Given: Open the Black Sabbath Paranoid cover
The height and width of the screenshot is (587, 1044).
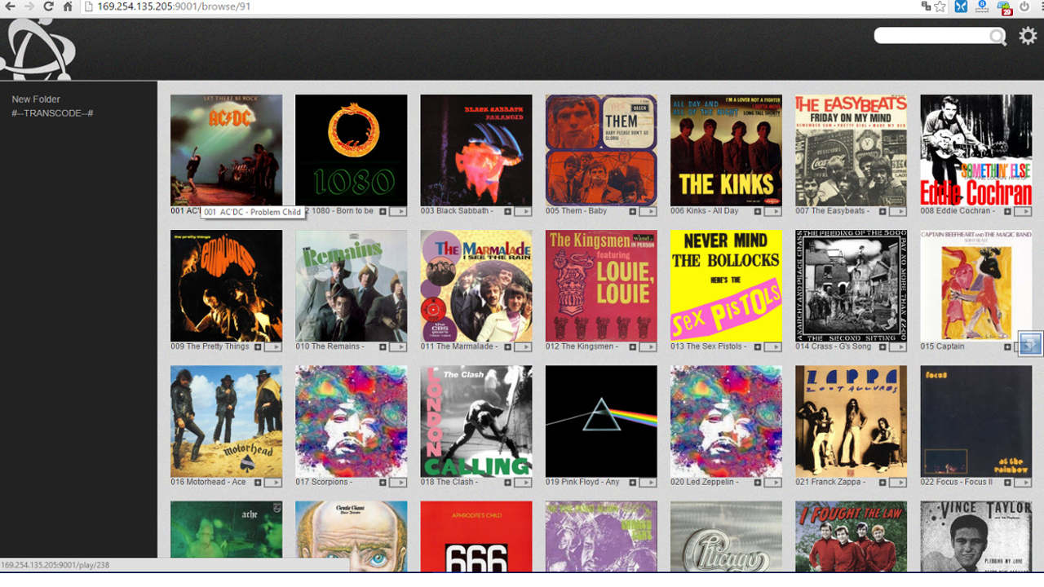Looking at the screenshot, I should [x=476, y=150].
